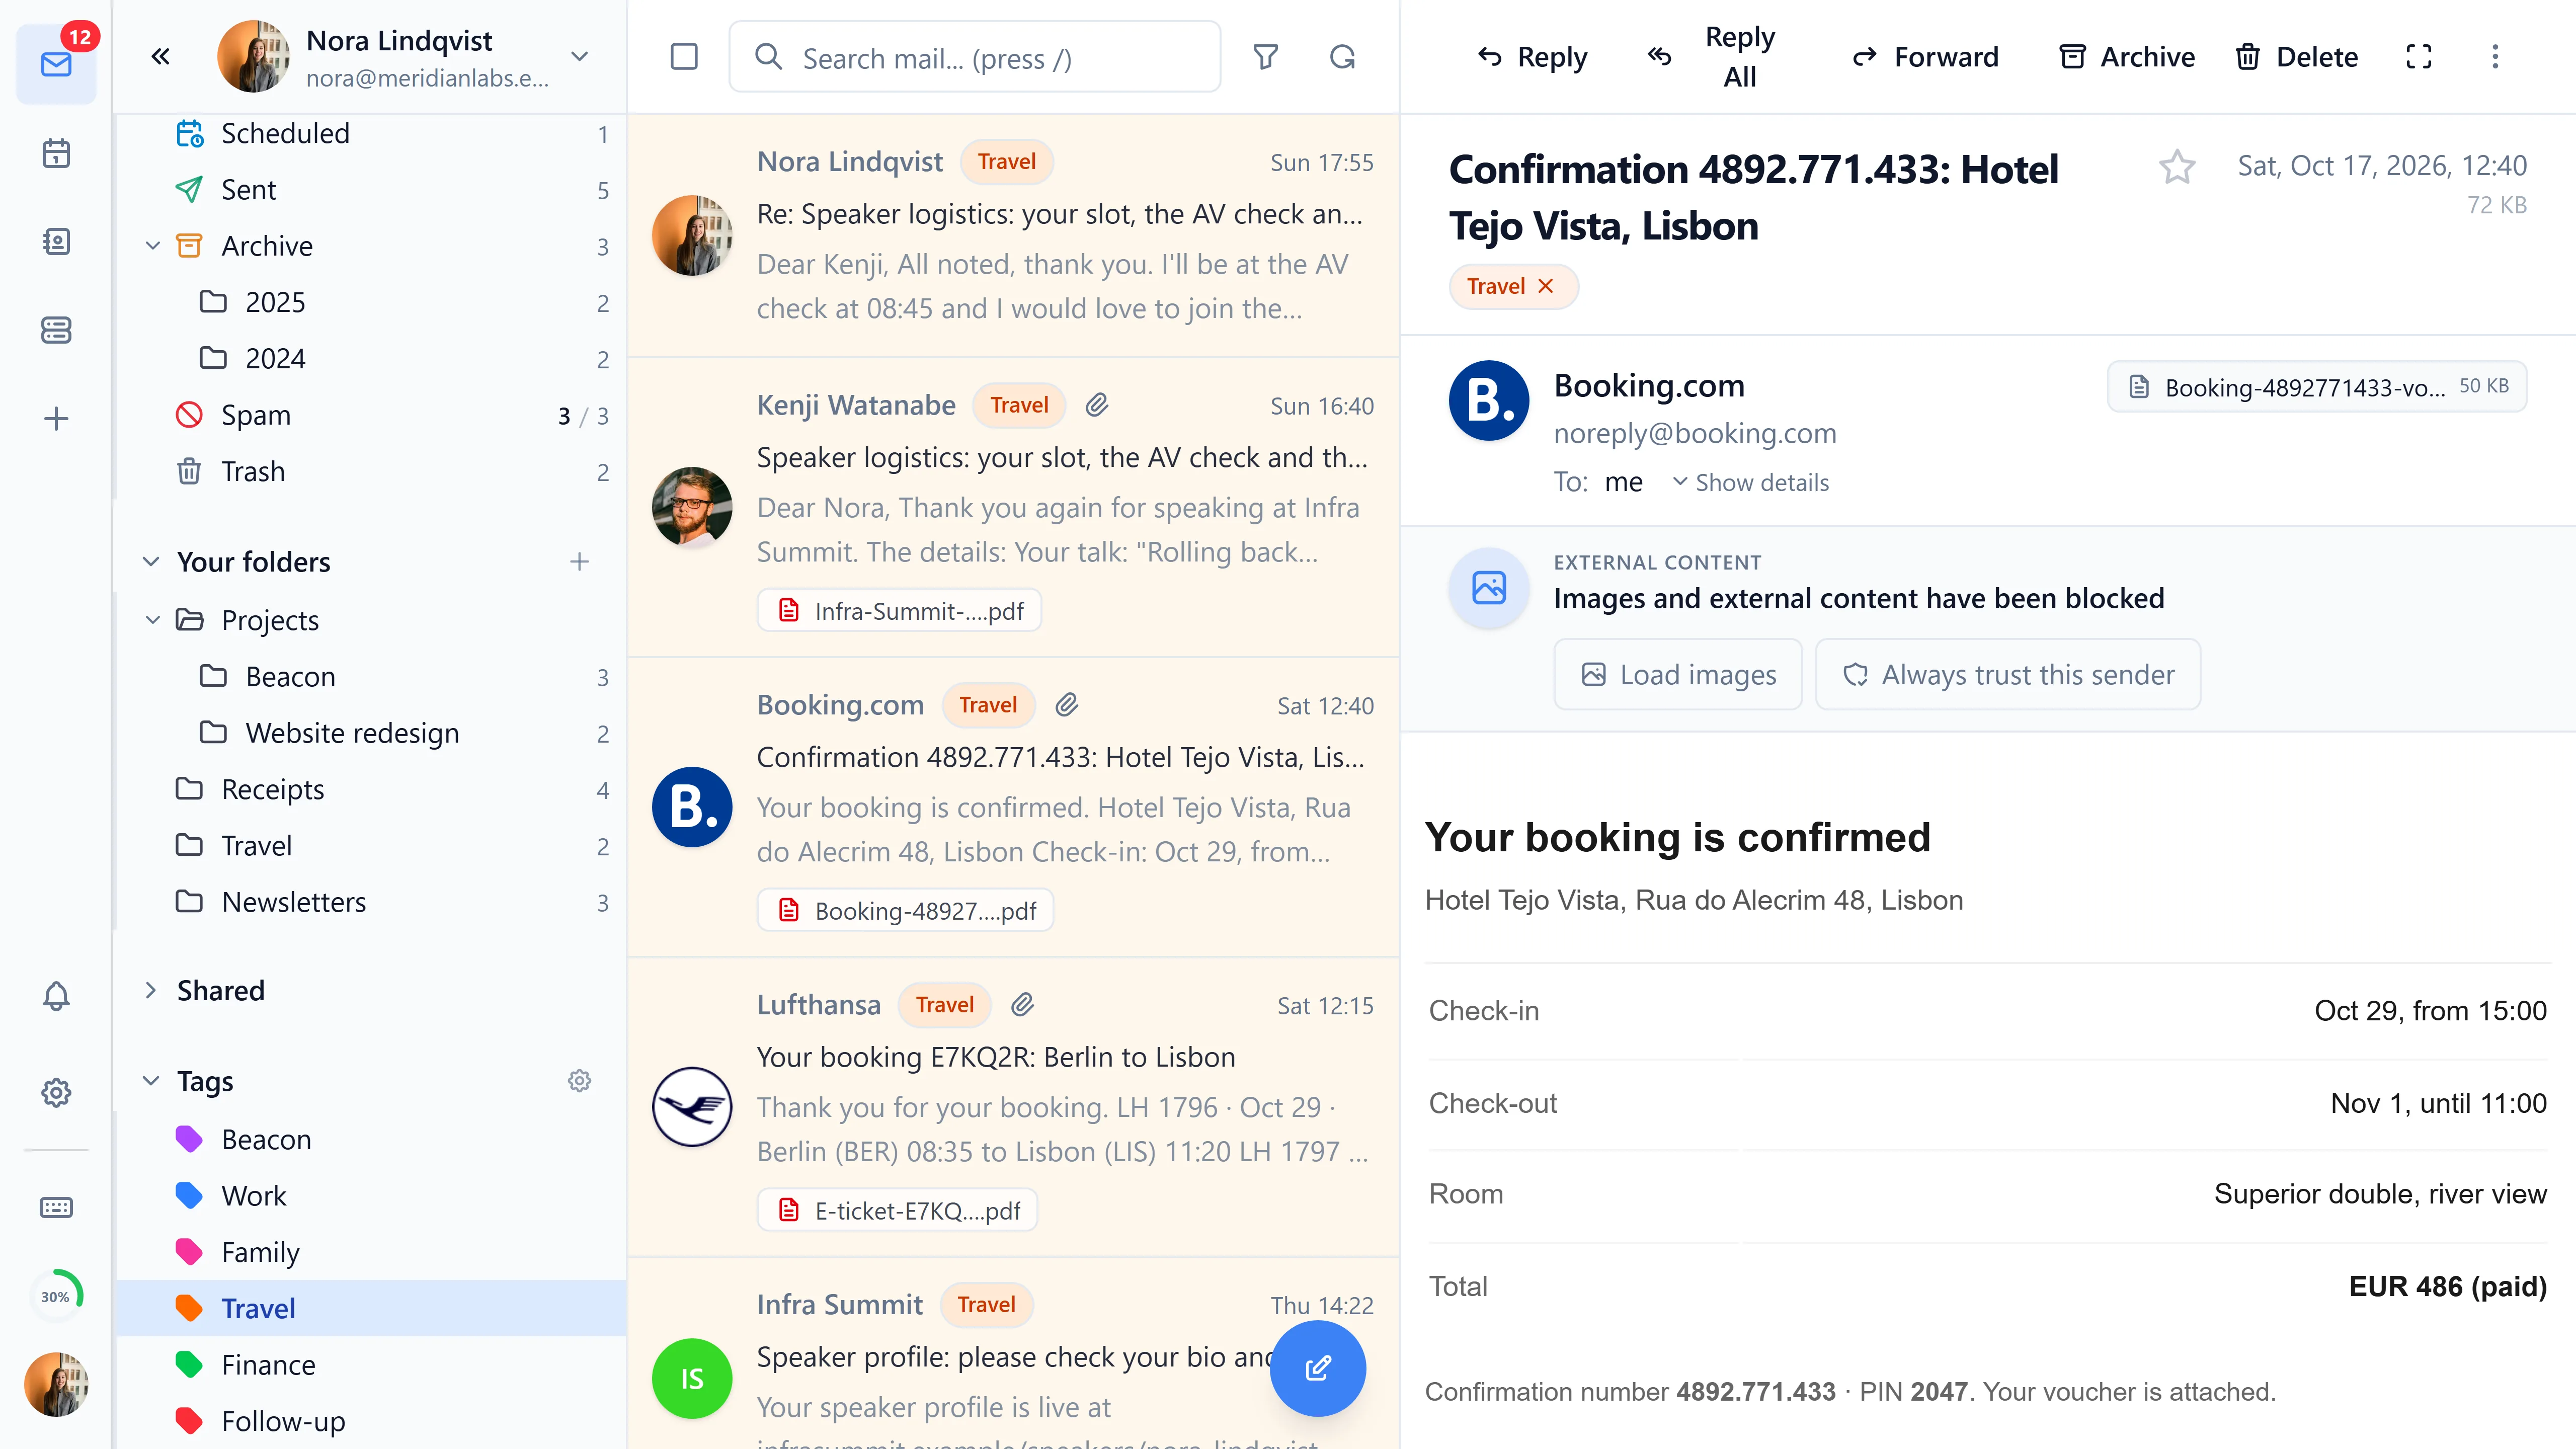
Task: Delete the opened message
Action: click(x=2296, y=57)
